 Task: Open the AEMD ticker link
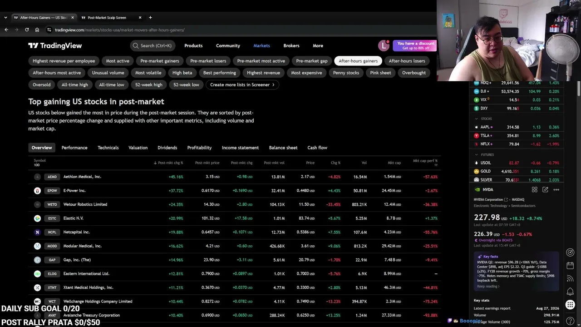(52, 177)
